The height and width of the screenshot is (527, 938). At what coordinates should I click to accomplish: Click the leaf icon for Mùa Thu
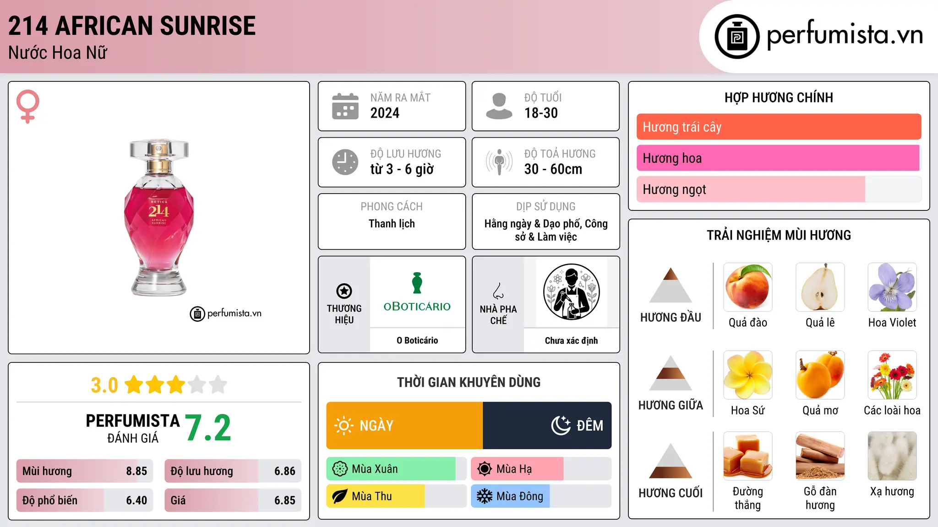[x=340, y=496]
